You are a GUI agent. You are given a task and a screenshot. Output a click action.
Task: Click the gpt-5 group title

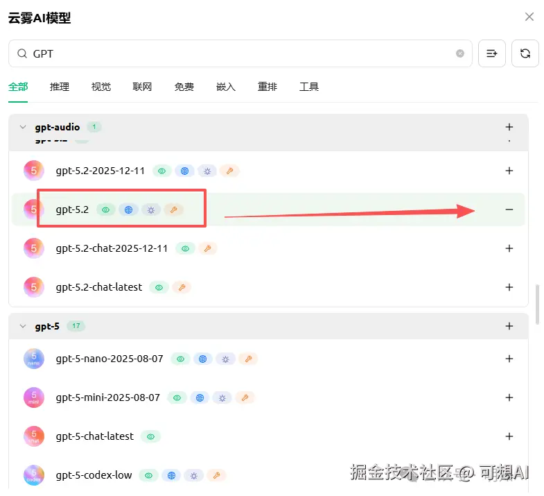(x=47, y=327)
